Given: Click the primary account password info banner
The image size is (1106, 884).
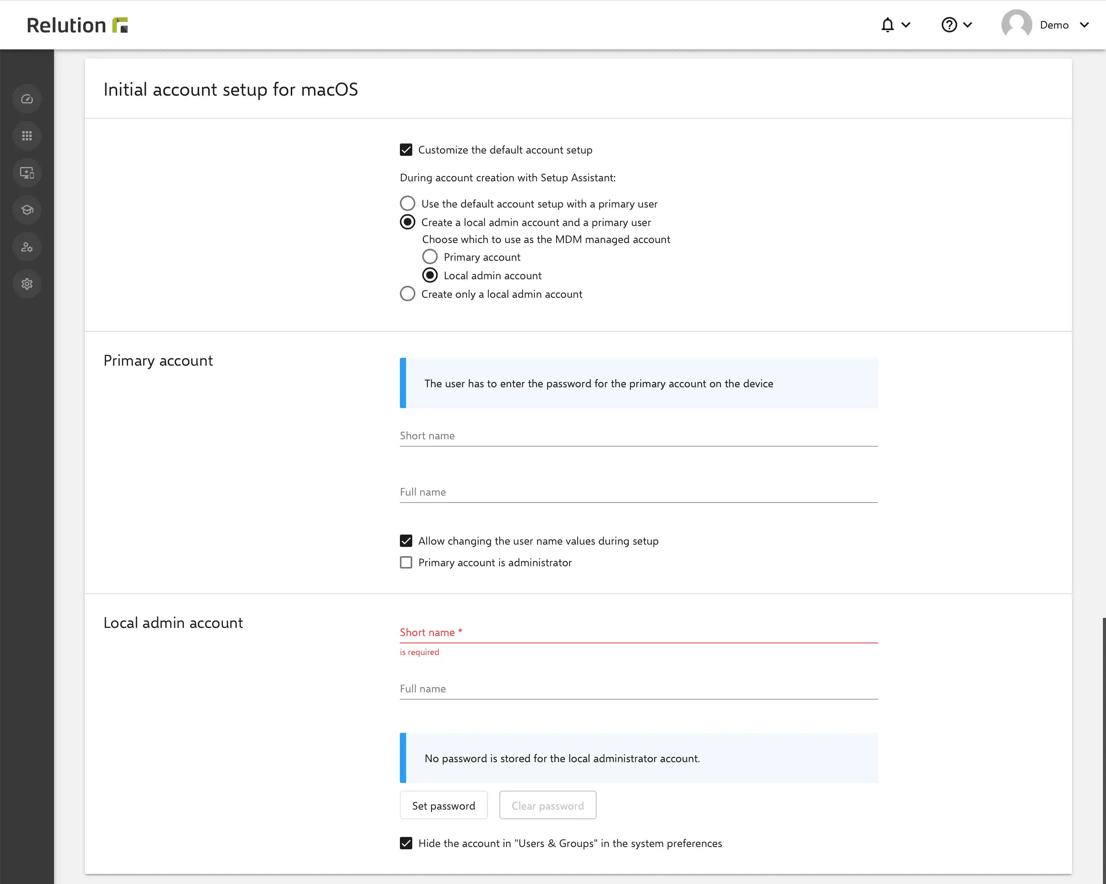Looking at the screenshot, I should pos(639,383).
